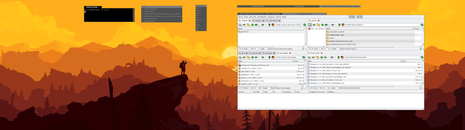Close the packages tab with its red X
The width and height of the screenshot is (465, 130).
click(x=290, y=53)
